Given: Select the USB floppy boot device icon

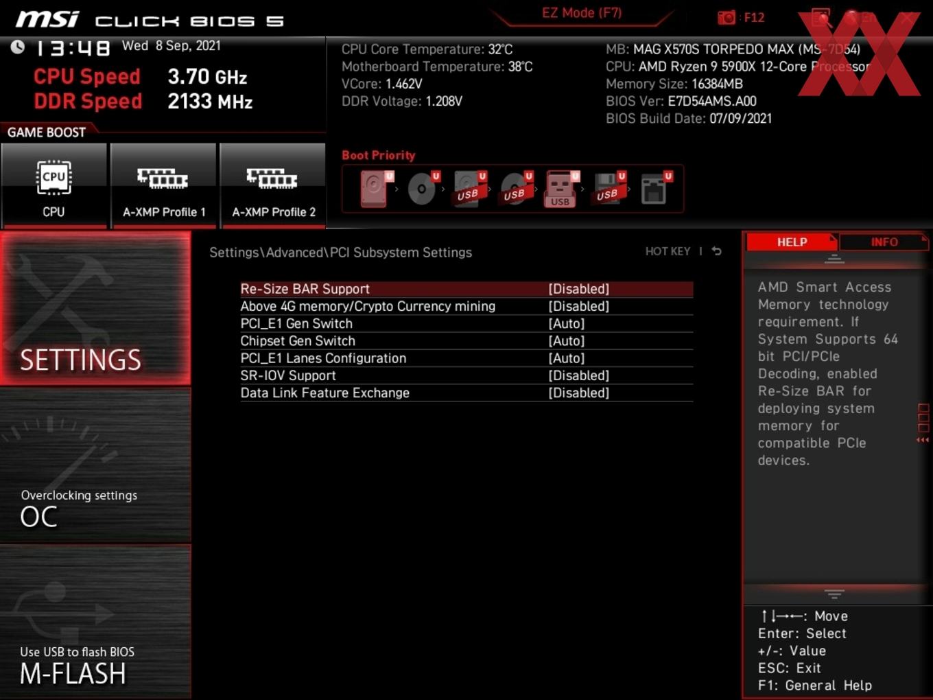Looking at the screenshot, I should [609, 188].
